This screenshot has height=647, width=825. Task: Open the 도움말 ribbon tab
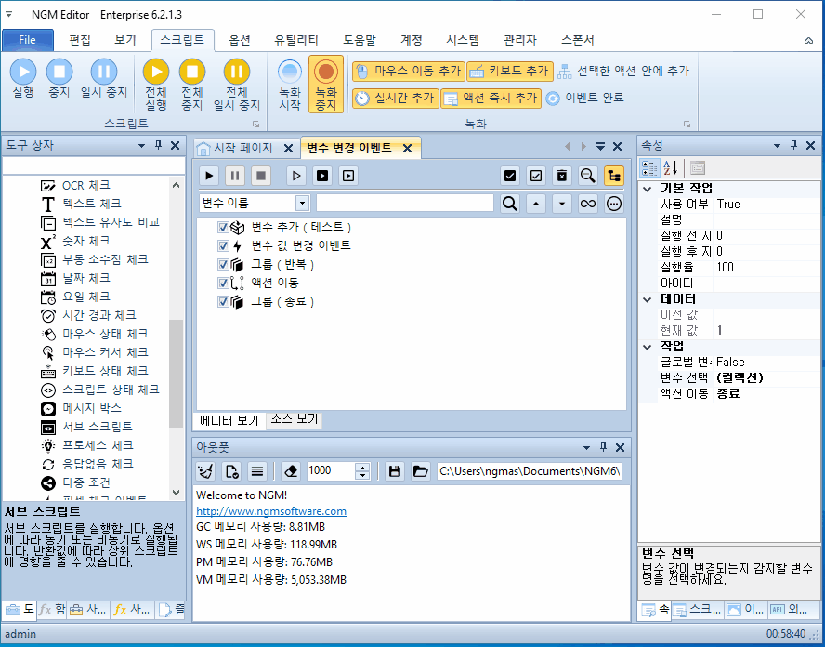pyautogui.click(x=360, y=40)
